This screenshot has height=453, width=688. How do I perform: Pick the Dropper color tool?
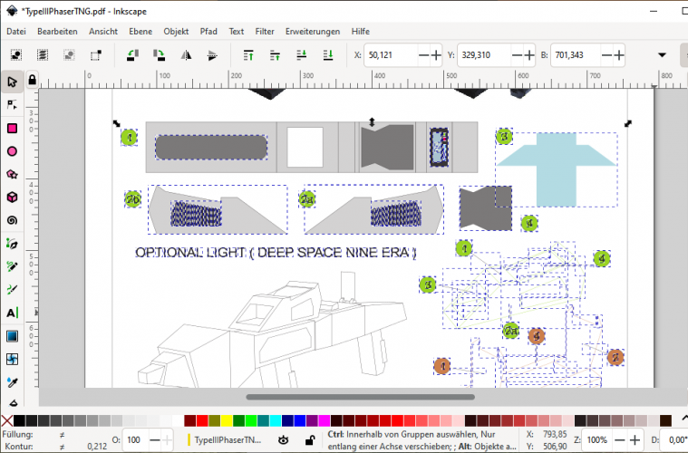tap(12, 382)
